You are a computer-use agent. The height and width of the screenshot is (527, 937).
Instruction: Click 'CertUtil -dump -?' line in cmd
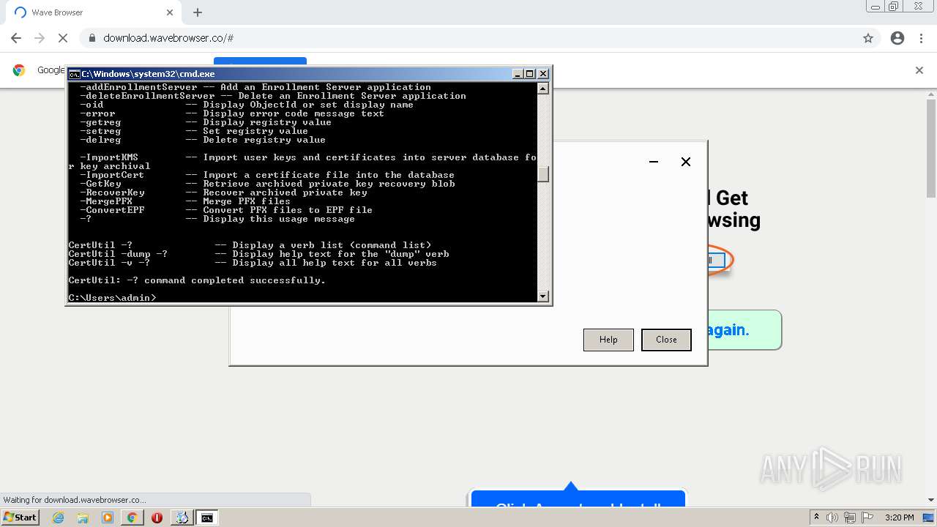tap(258, 254)
